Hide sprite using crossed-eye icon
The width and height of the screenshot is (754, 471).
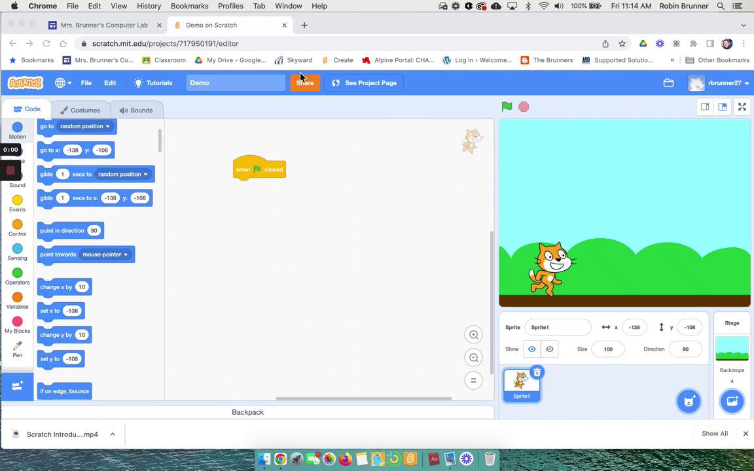click(549, 349)
